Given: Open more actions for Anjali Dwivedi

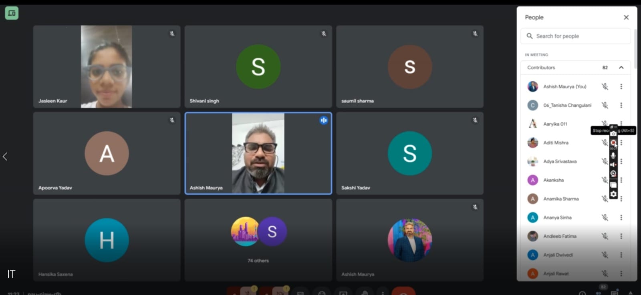Looking at the screenshot, I should click(x=621, y=255).
